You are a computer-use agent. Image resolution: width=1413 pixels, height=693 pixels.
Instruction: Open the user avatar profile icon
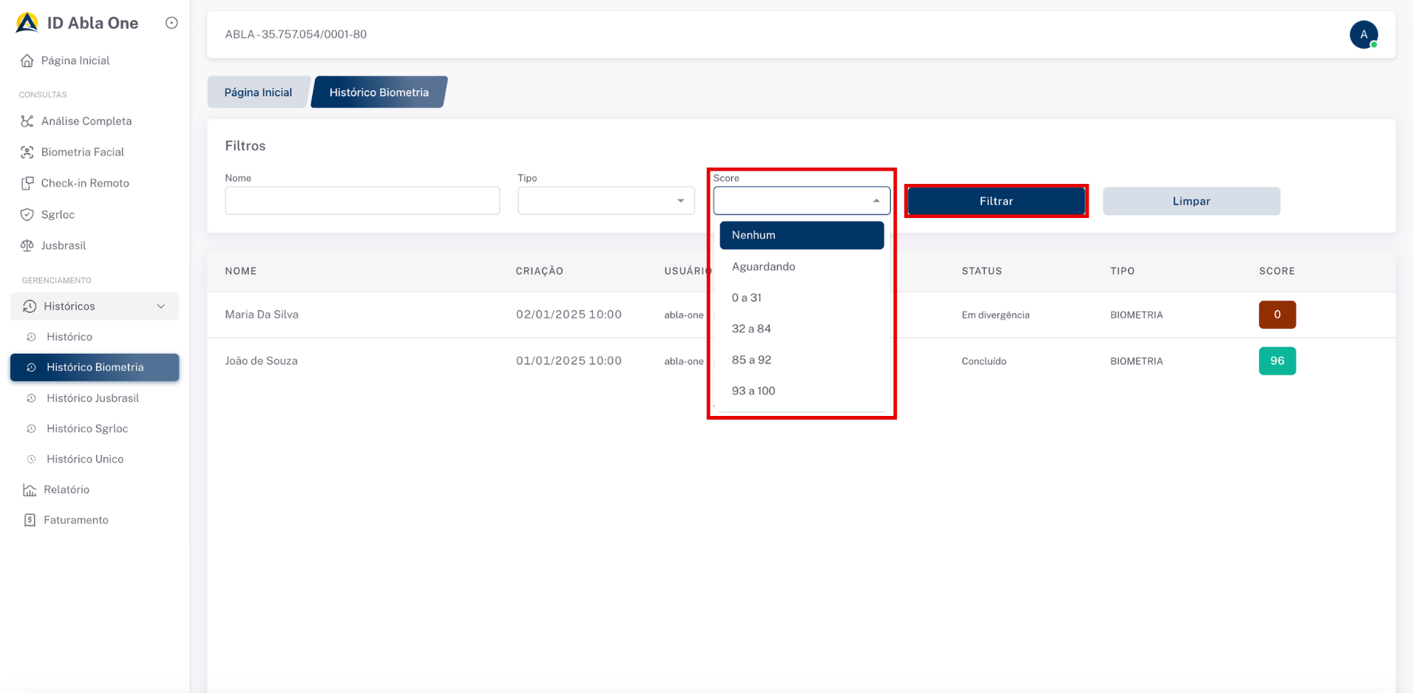click(x=1363, y=35)
